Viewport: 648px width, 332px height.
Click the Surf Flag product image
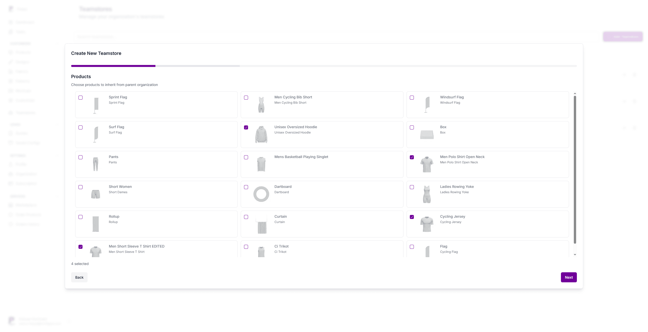tap(95, 134)
